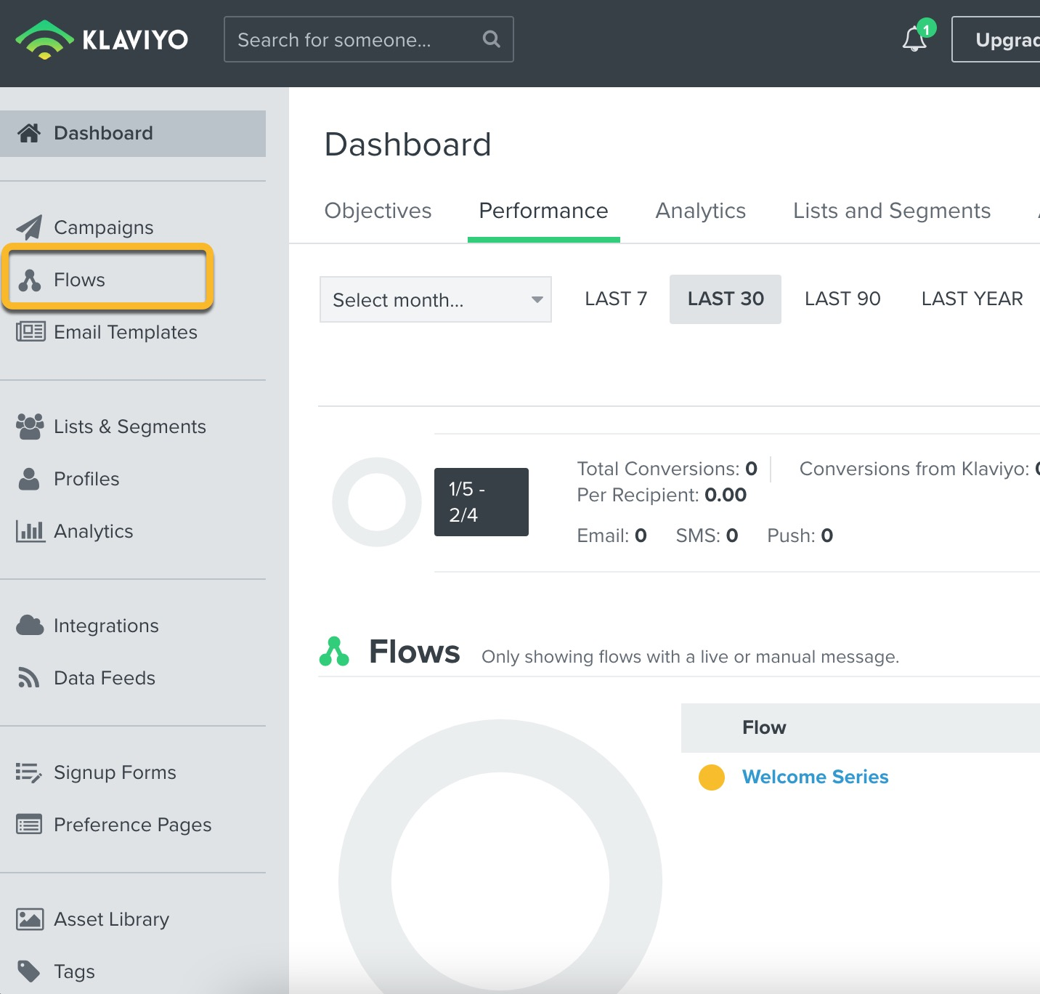Click the 1/5 - 2/4 date label
1040x994 pixels.
(x=482, y=502)
